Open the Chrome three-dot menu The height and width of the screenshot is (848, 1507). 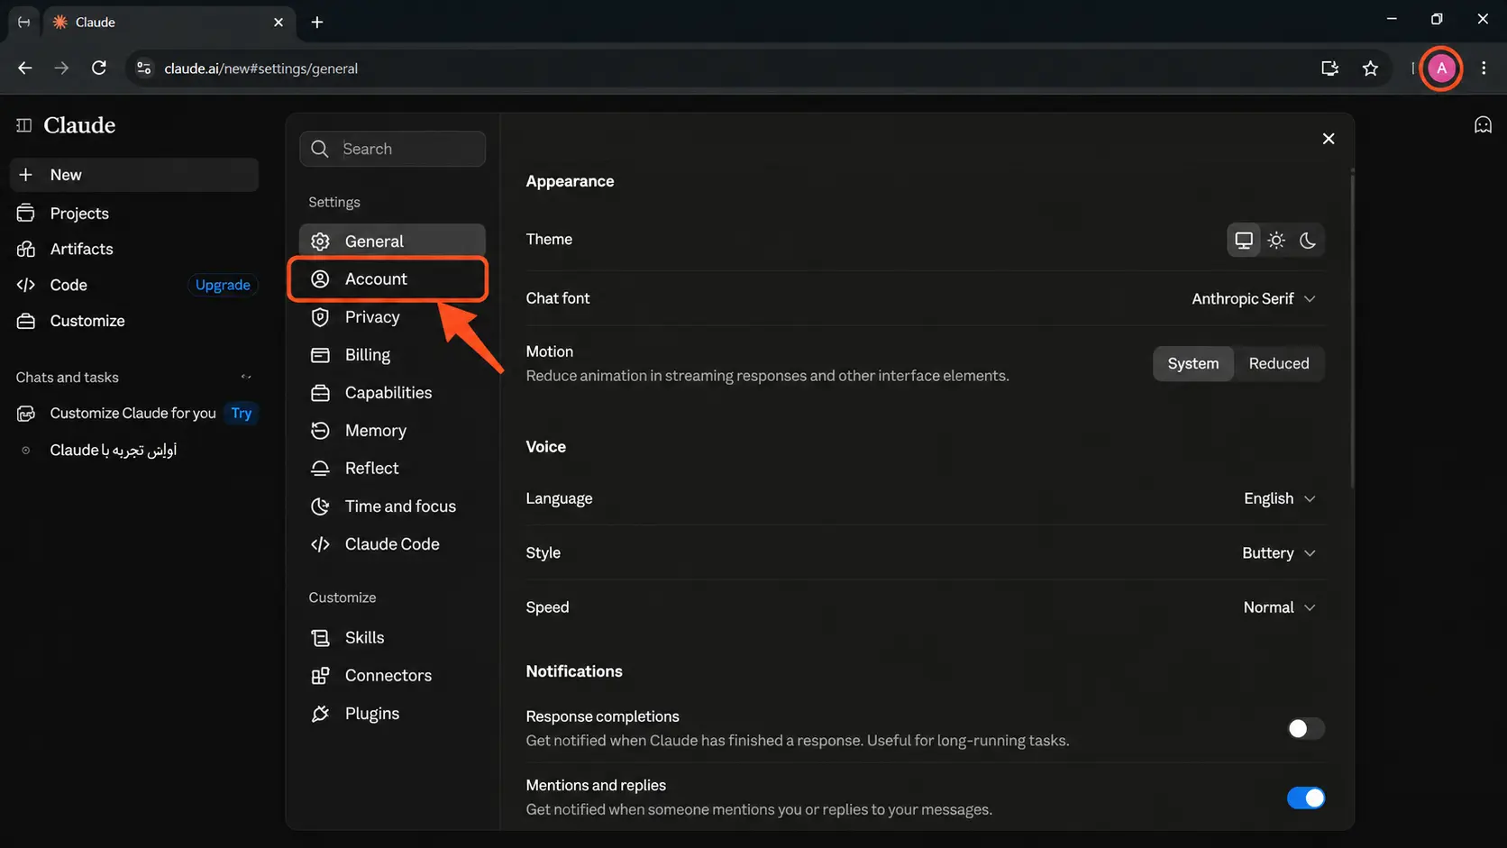click(x=1484, y=68)
